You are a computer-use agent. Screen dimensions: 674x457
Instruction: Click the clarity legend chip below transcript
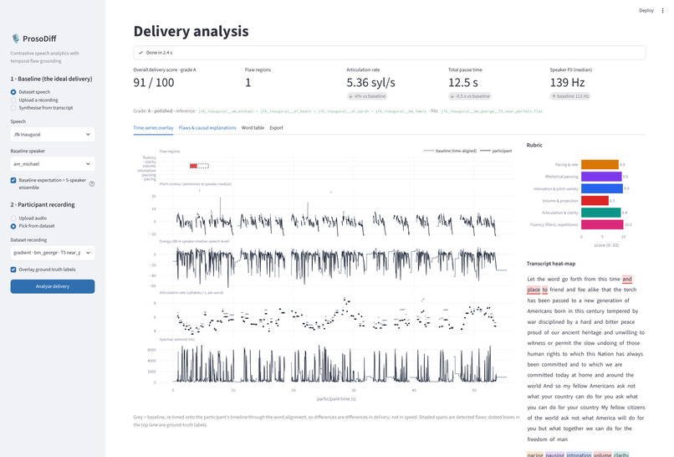(621, 454)
